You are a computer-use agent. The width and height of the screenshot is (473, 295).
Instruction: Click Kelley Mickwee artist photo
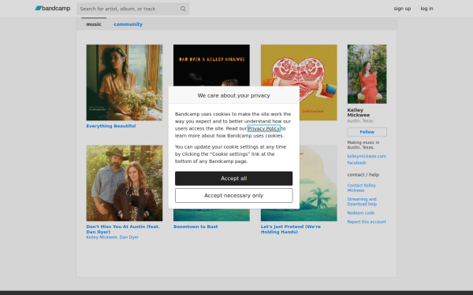pyautogui.click(x=367, y=74)
